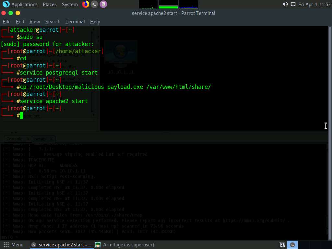332x249 pixels.
Task: Launch Firefox from the top panel
Action: click(86, 4)
